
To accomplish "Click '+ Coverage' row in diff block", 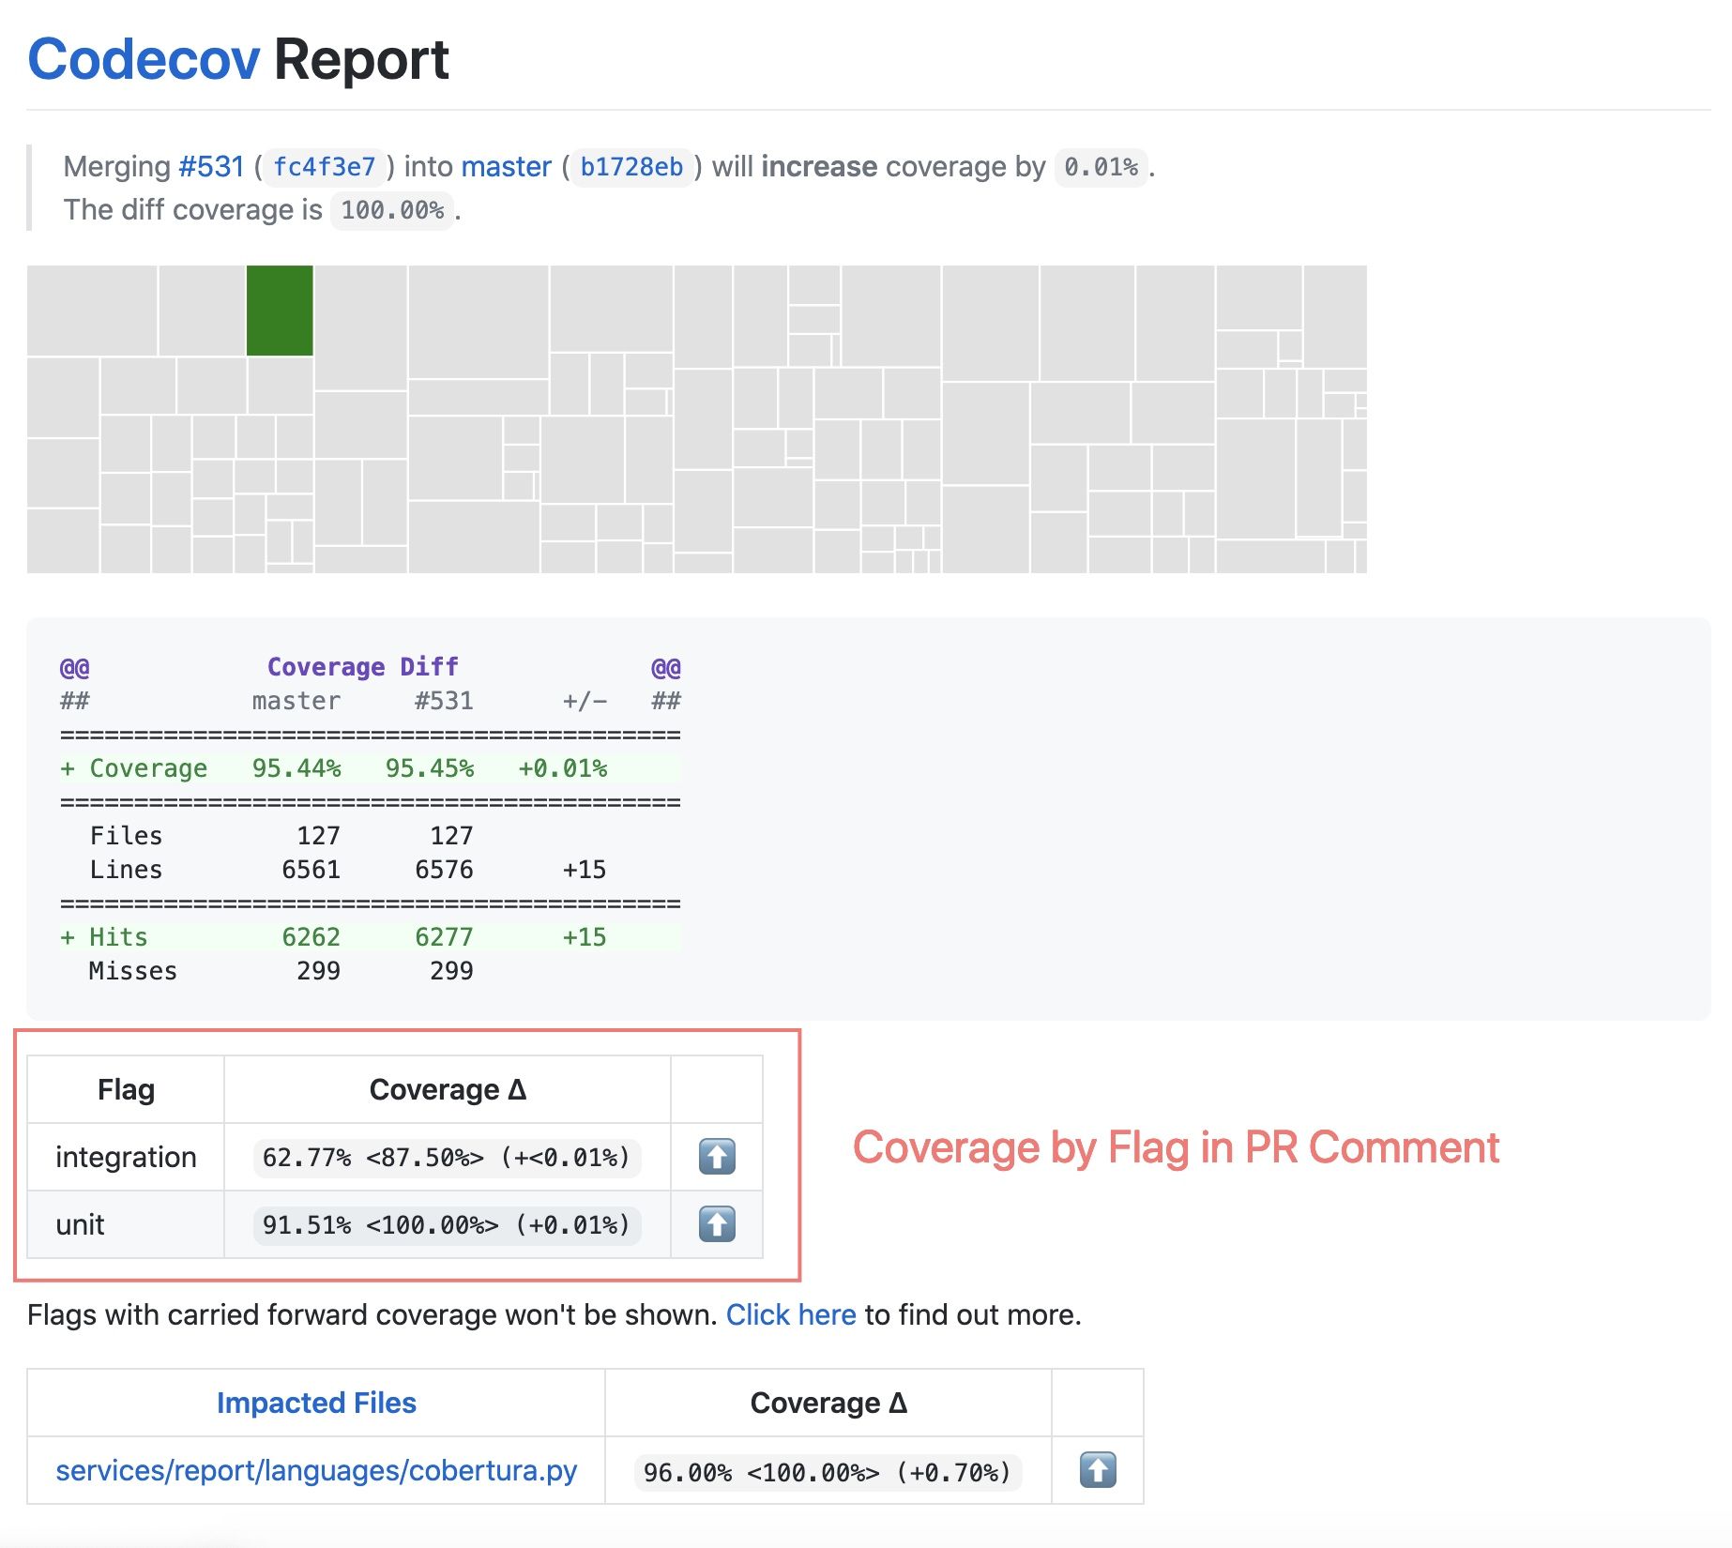I will [x=371, y=768].
